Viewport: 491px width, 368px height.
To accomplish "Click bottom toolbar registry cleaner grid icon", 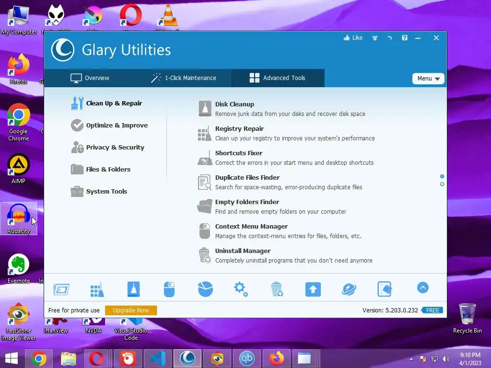I will tap(97, 289).
